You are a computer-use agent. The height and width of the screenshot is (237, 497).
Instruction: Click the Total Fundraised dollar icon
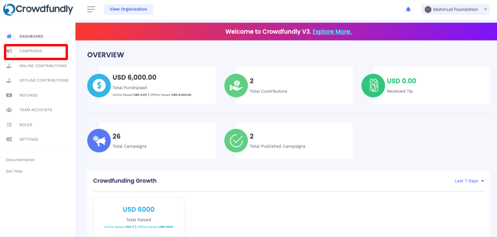tap(99, 85)
